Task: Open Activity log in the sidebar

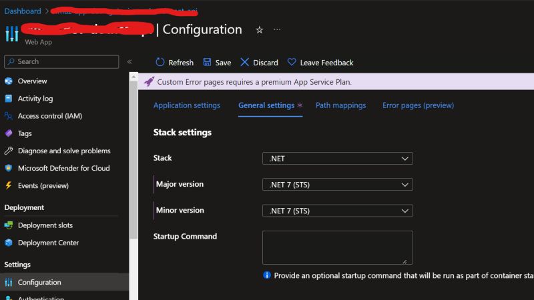Action: point(35,98)
